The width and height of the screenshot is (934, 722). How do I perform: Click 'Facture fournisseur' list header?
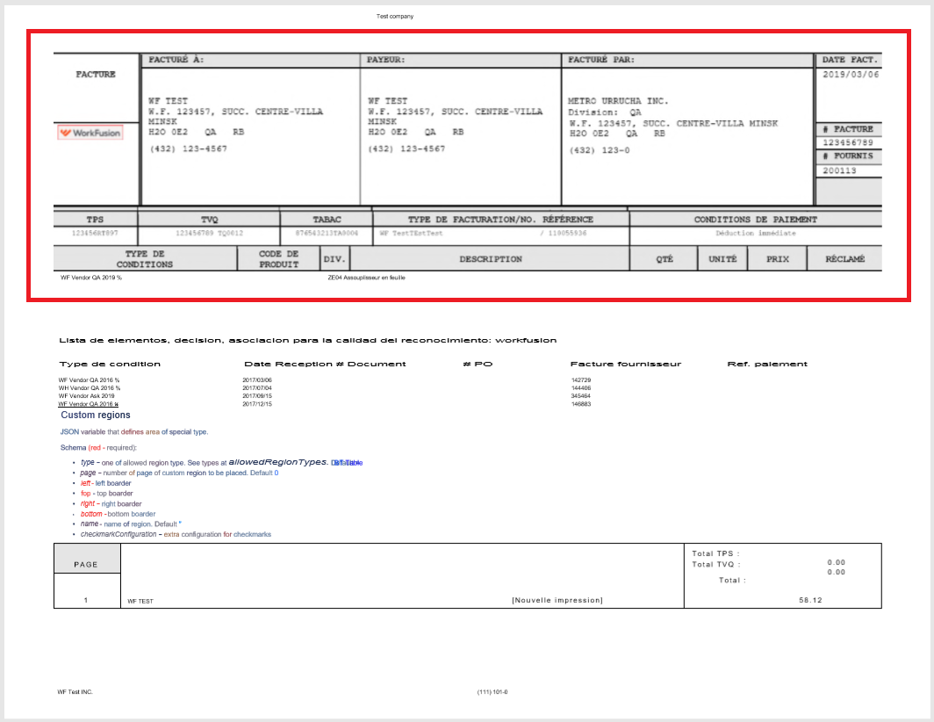pyautogui.click(x=625, y=365)
